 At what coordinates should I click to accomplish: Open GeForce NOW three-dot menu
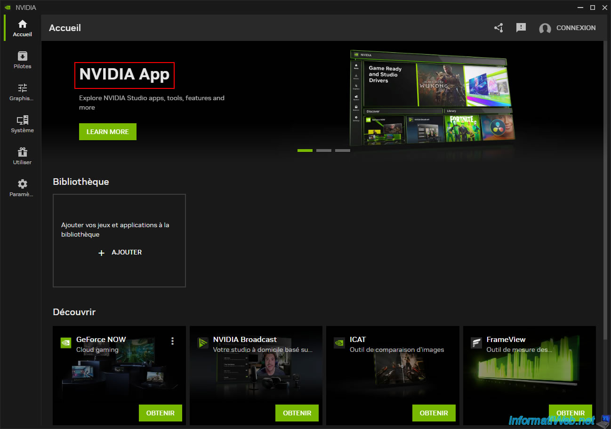tap(173, 341)
